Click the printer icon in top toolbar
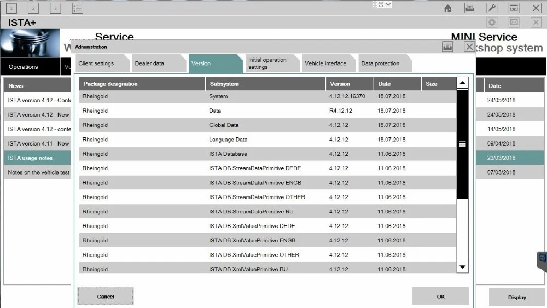The image size is (547, 308). point(470,8)
